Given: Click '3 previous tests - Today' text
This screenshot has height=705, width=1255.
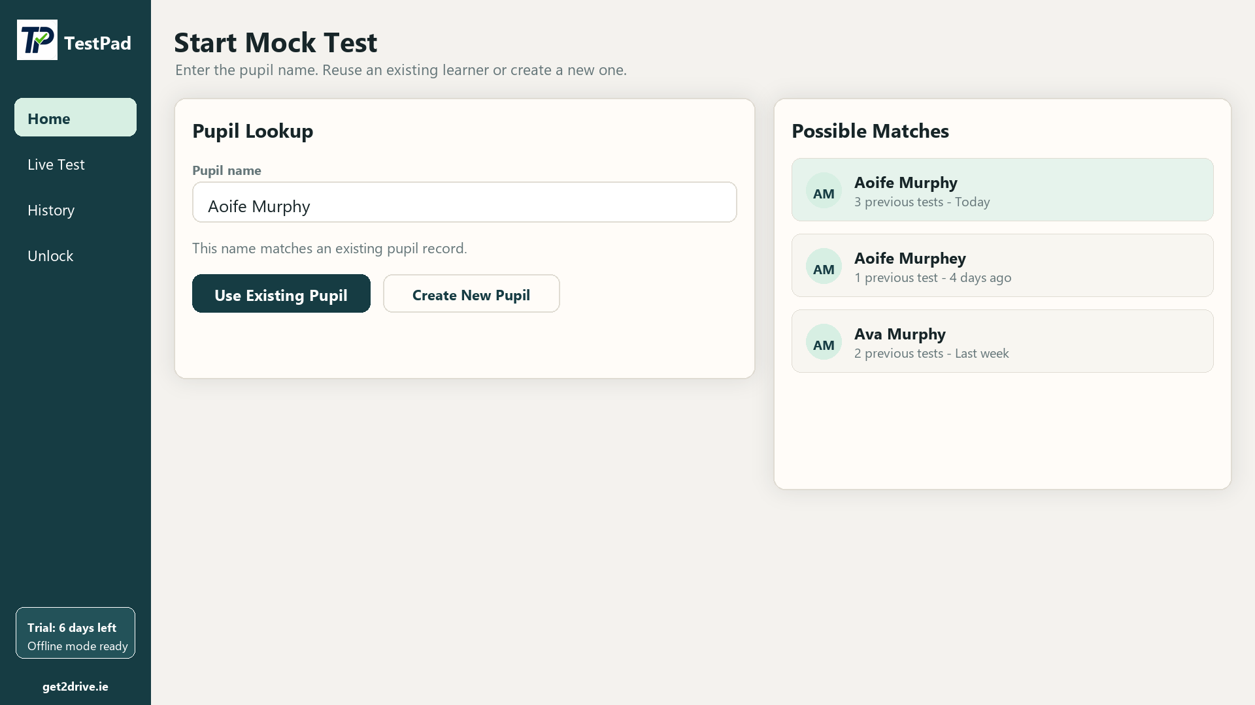Looking at the screenshot, I should click(x=922, y=202).
